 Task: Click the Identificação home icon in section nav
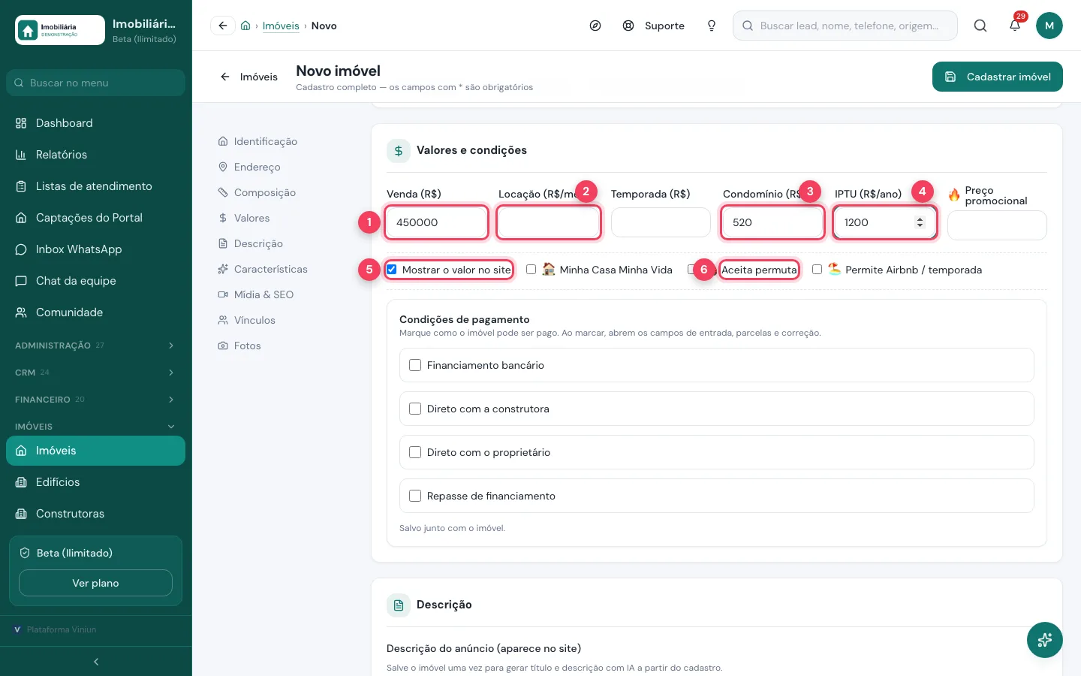(223, 141)
